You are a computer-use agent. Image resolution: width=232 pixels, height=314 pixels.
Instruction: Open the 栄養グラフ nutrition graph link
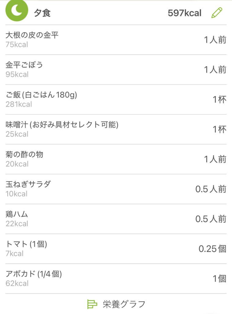124,304
